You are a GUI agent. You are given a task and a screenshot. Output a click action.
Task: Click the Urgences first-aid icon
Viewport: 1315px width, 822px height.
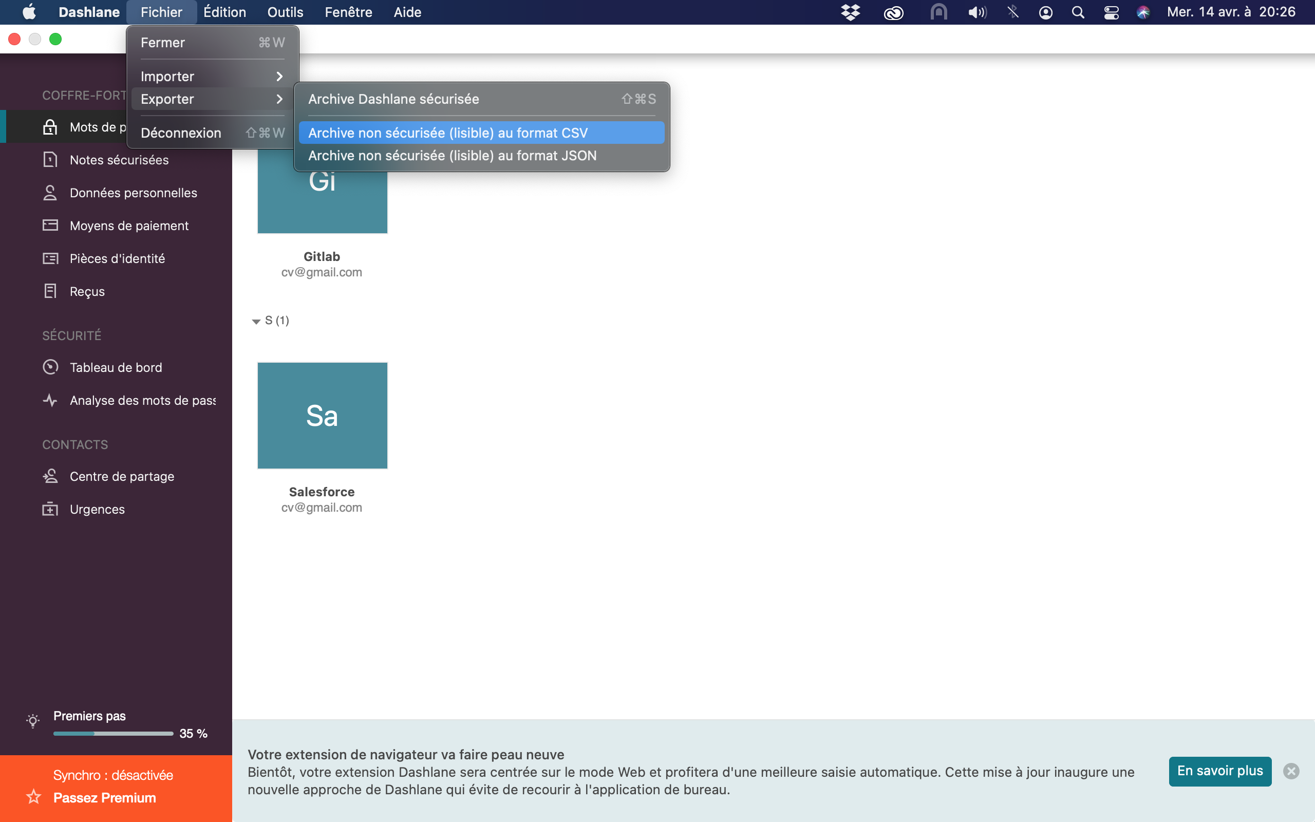50,509
